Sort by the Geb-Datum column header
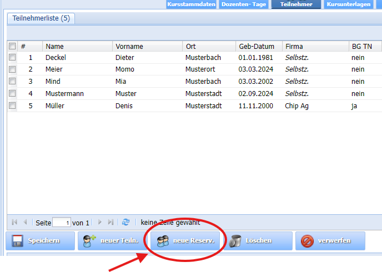This screenshot has height=272, width=382. pos(257,47)
